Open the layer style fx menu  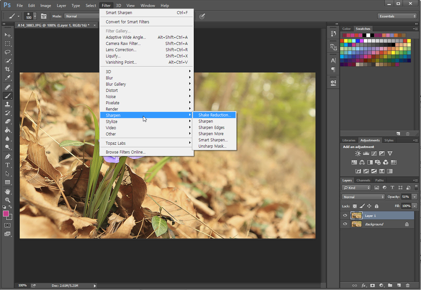(363, 285)
